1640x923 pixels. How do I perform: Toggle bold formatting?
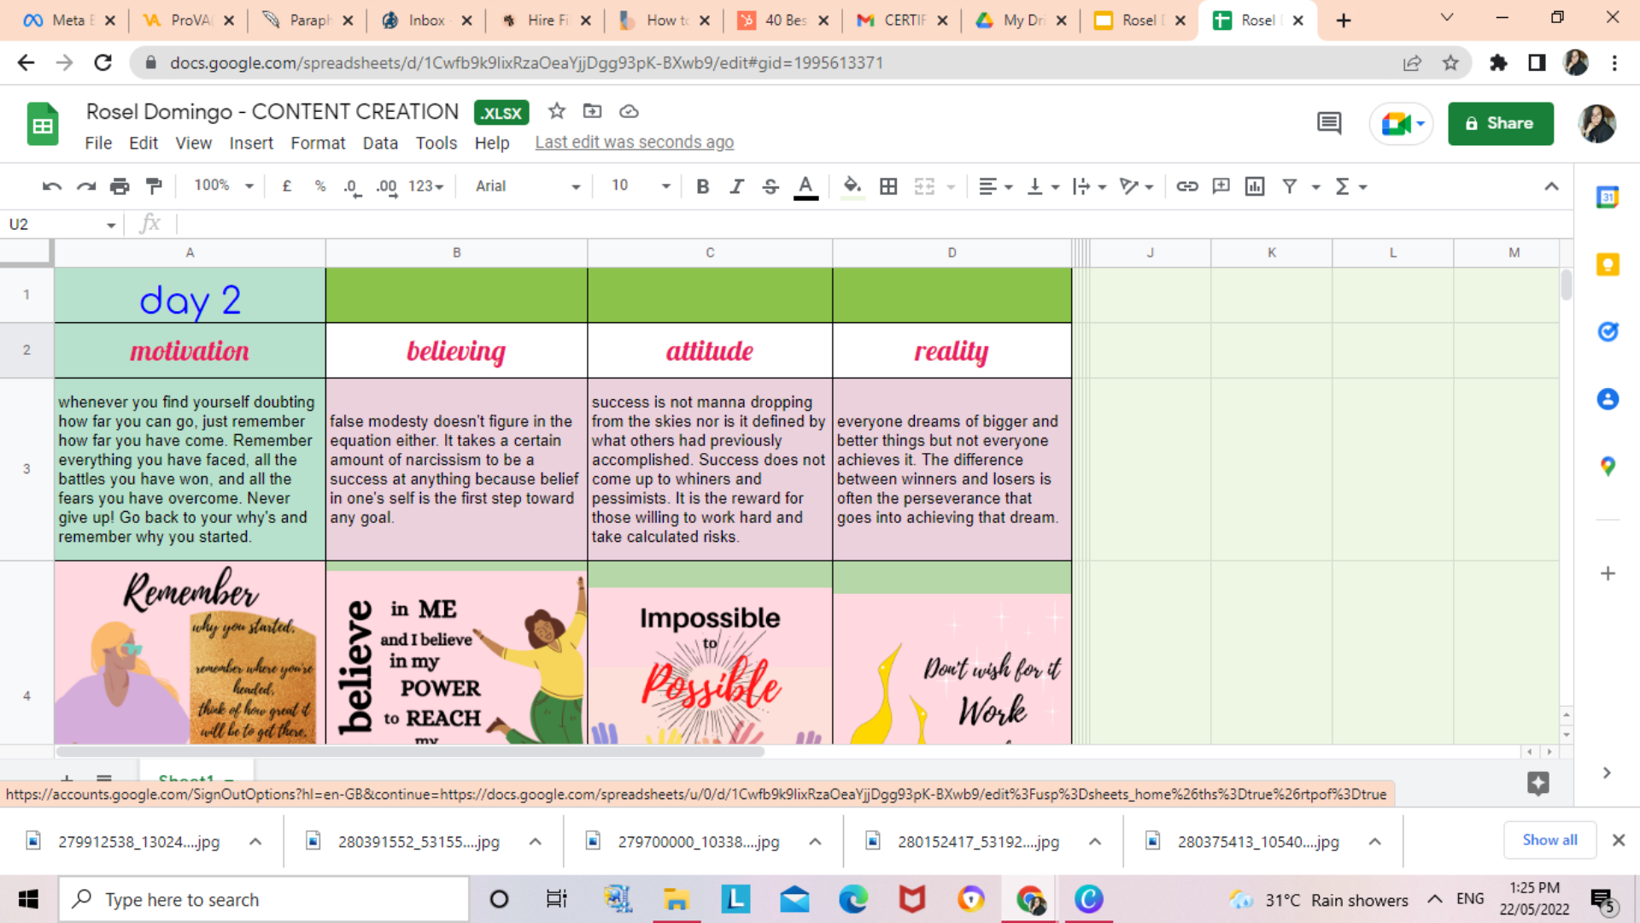702,186
